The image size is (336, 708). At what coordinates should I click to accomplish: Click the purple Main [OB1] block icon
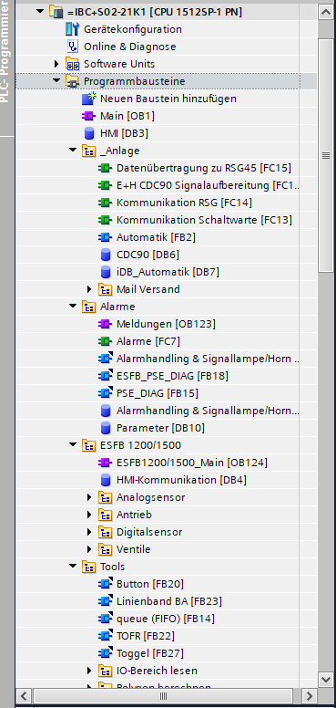tap(89, 116)
